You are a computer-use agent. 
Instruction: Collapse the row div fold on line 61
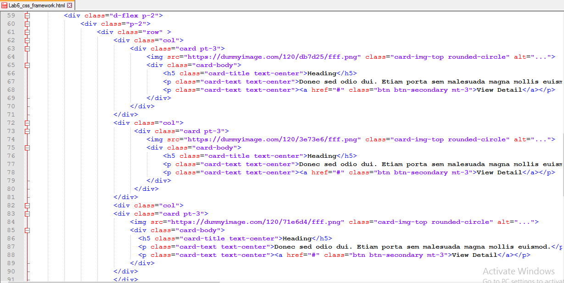[27, 32]
